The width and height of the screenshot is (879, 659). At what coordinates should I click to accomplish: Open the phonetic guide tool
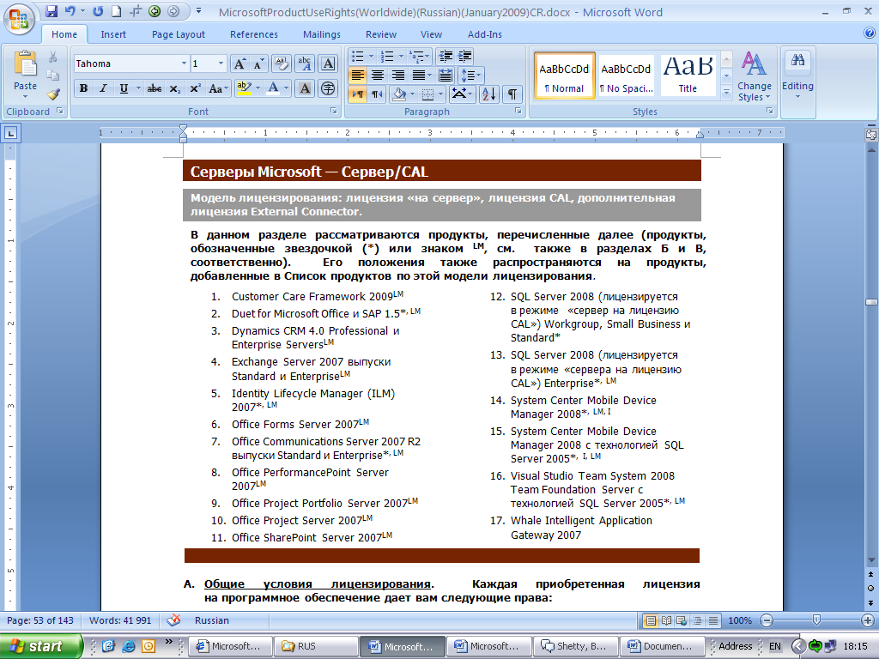coord(305,63)
